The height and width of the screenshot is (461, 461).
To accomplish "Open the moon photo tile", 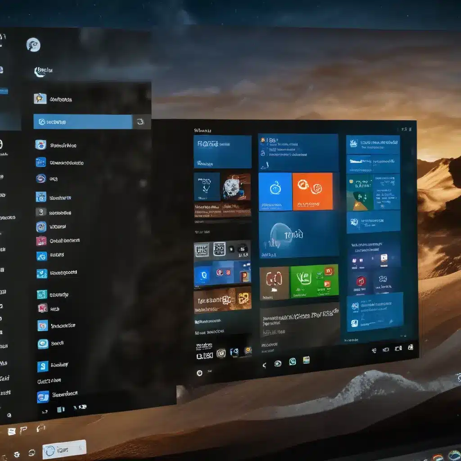I will [x=235, y=186].
